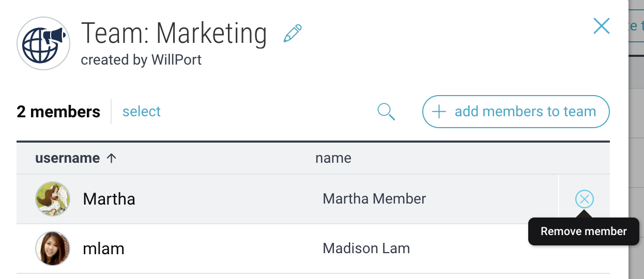Click the created by WillPort text

click(x=141, y=60)
